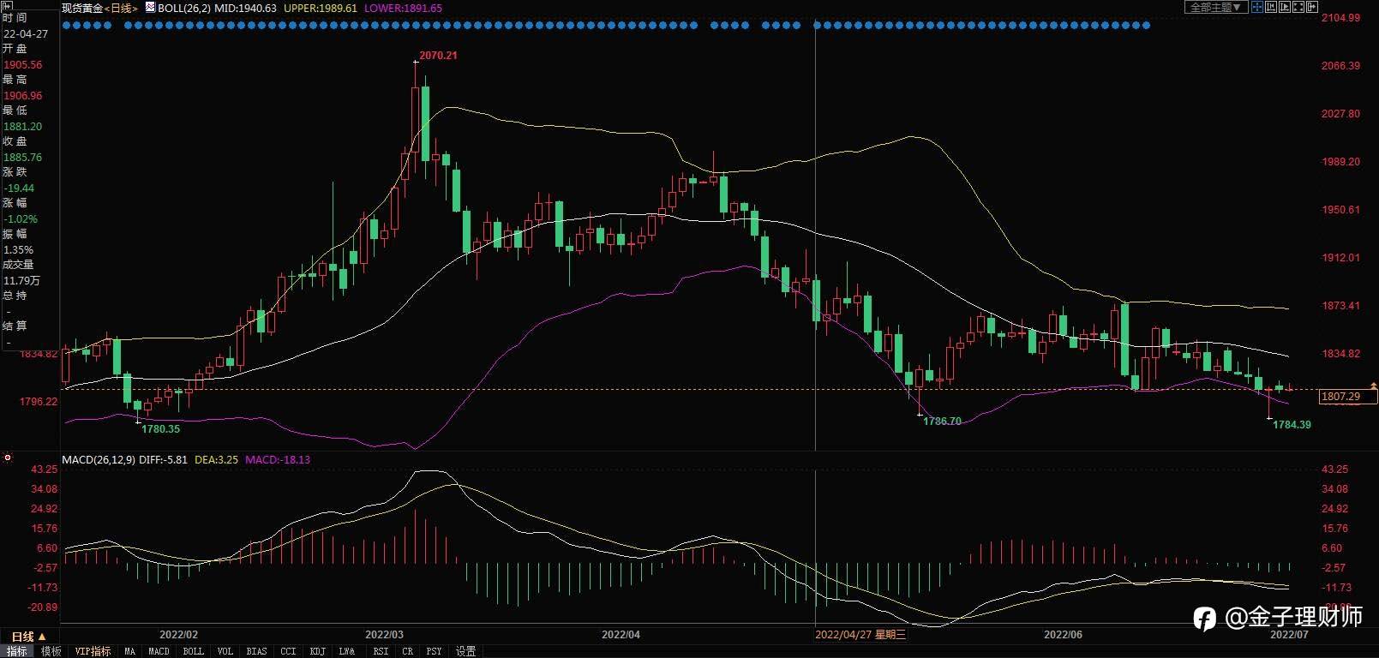This screenshot has height=658, width=1379.
Task: Click the <日线> period label beside 现货黄金
Action: (x=121, y=8)
